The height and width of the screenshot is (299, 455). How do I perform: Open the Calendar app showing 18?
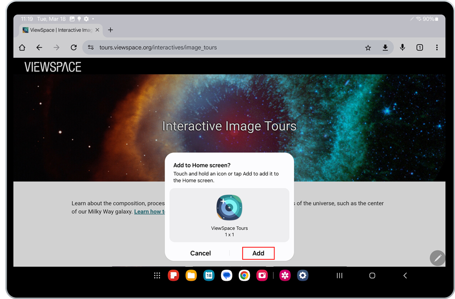click(x=209, y=276)
